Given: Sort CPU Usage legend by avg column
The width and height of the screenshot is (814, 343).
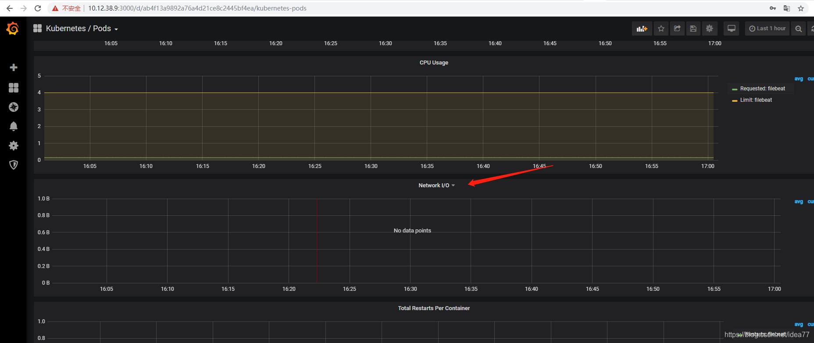Looking at the screenshot, I should tap(799, 79).
